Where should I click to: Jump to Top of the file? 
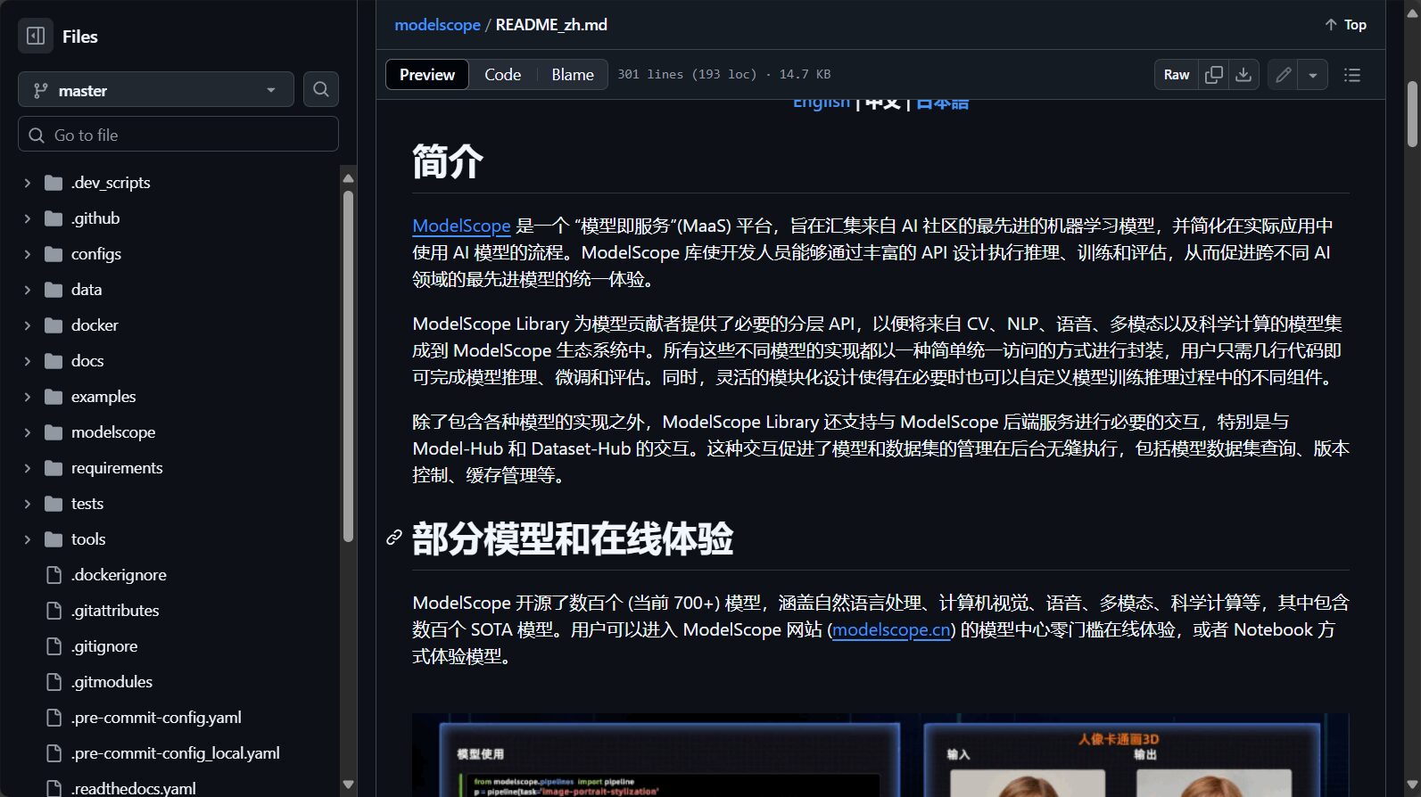click(1345, 25)
